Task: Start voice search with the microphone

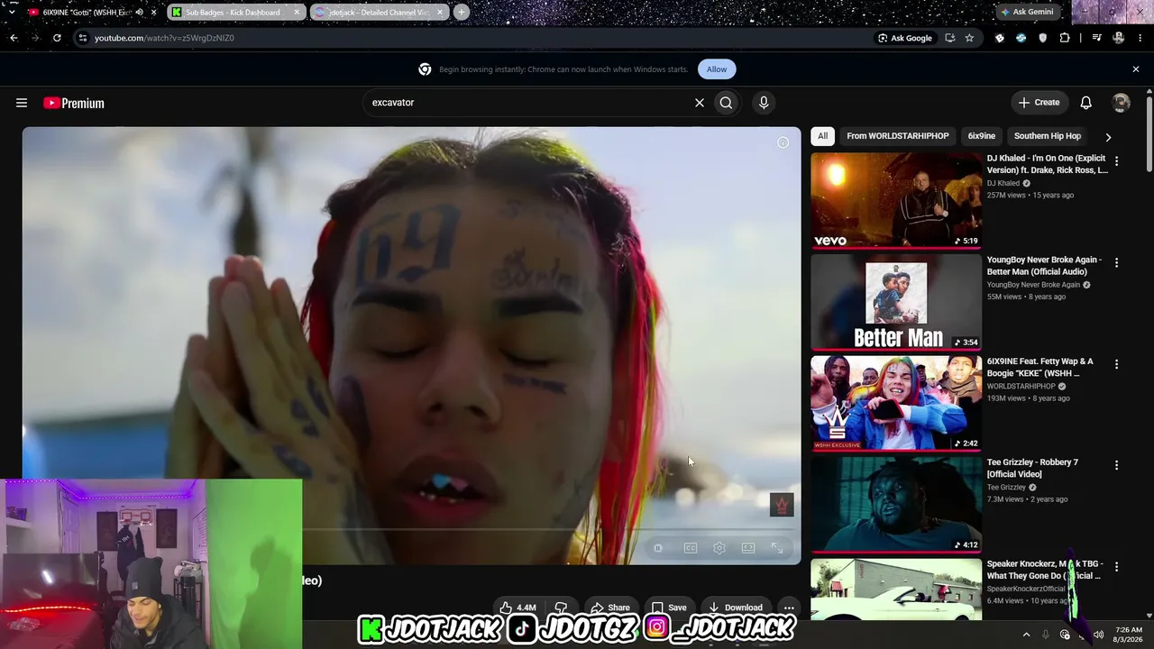Action: click(x=764, y=103)
